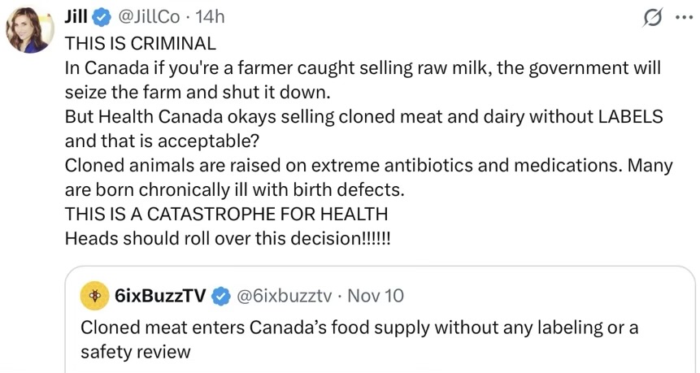Click the Grok slashed-circle icon
The height and width of the screenshot is (373, 700).
pos(652,20)
